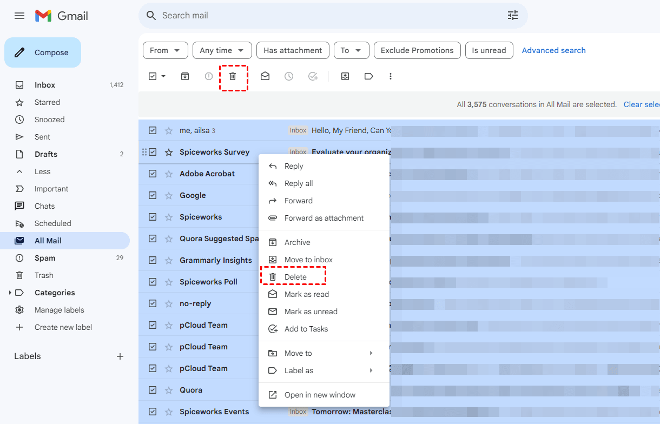Archive selected emails using toolbar icon
Screen dimensions: 660x424
(184, 76)
